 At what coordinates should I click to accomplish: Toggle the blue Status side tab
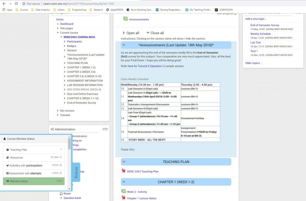pyautogui.click(x=76, y=173)
